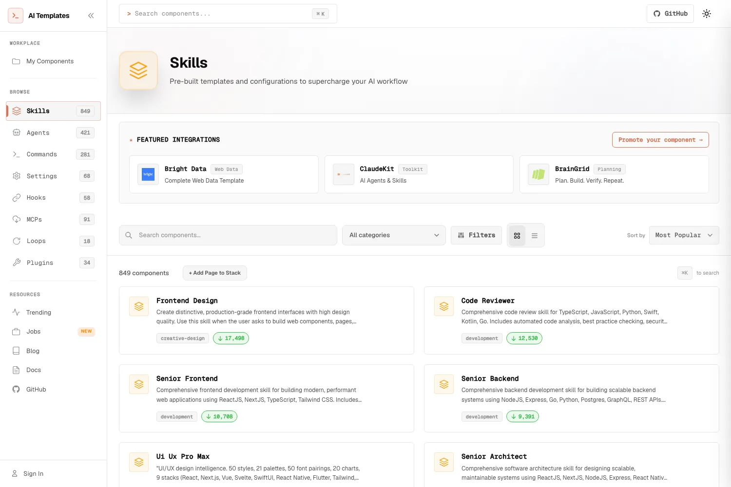
Task: Focus the Search components field above the list
Action: (228, 235)
